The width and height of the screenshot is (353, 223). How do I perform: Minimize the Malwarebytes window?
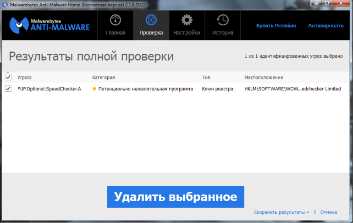(316, 3)
